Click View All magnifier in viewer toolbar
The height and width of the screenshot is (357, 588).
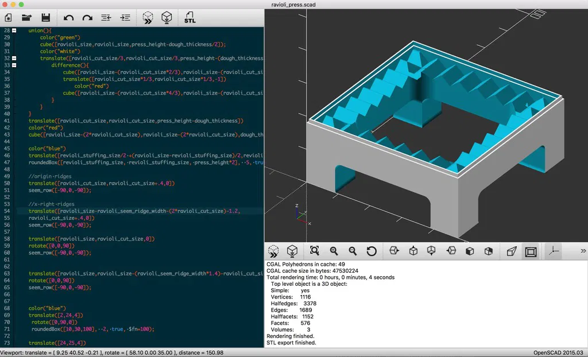(314, 250)
